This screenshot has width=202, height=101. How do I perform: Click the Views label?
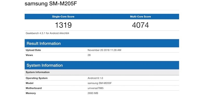click(x=29, y=55)
